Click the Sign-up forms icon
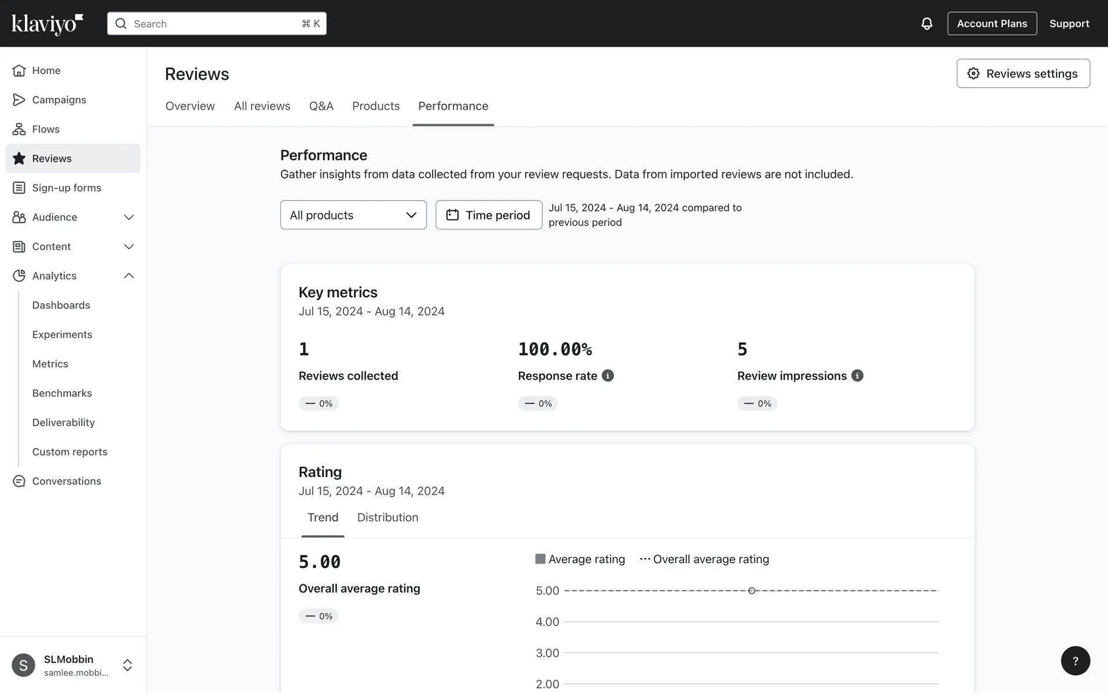Viewport: 1108px width, 693px height. point(19,188)
